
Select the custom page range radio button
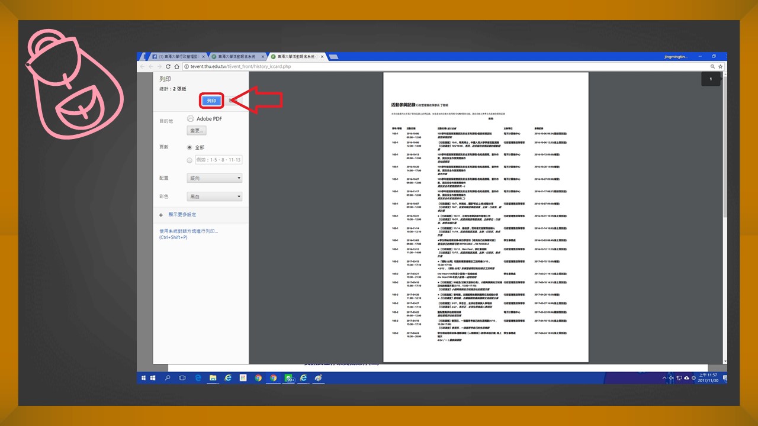point(189,160)
